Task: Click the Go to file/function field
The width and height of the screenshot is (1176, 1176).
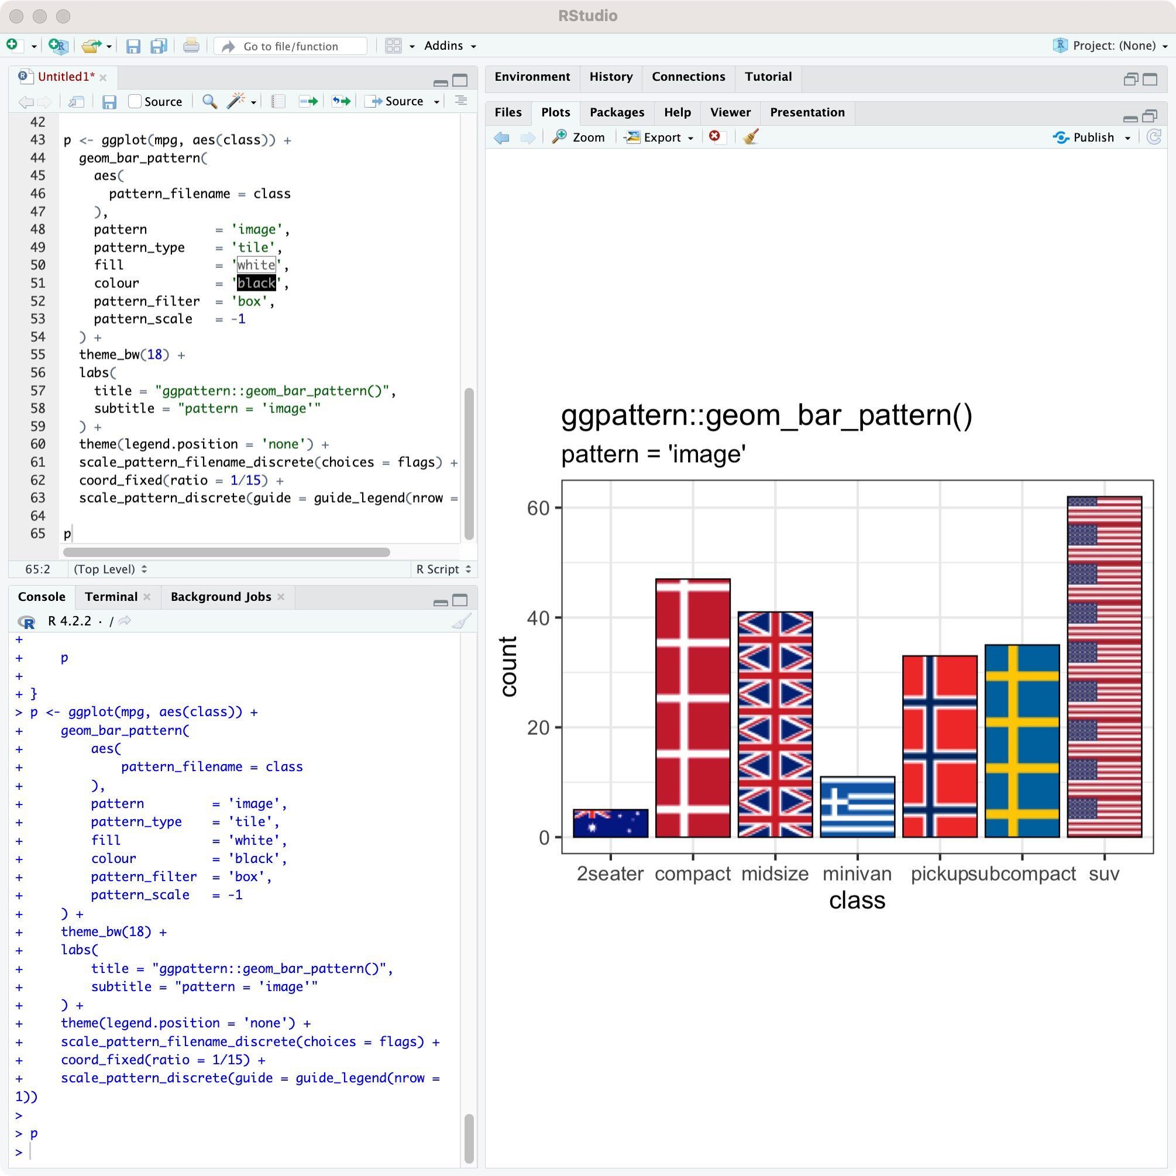Action: point(291,46)
